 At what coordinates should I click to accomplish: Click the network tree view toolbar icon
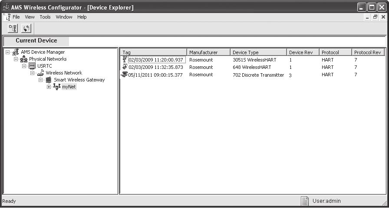pyautogui.click(x=13, y=29)
